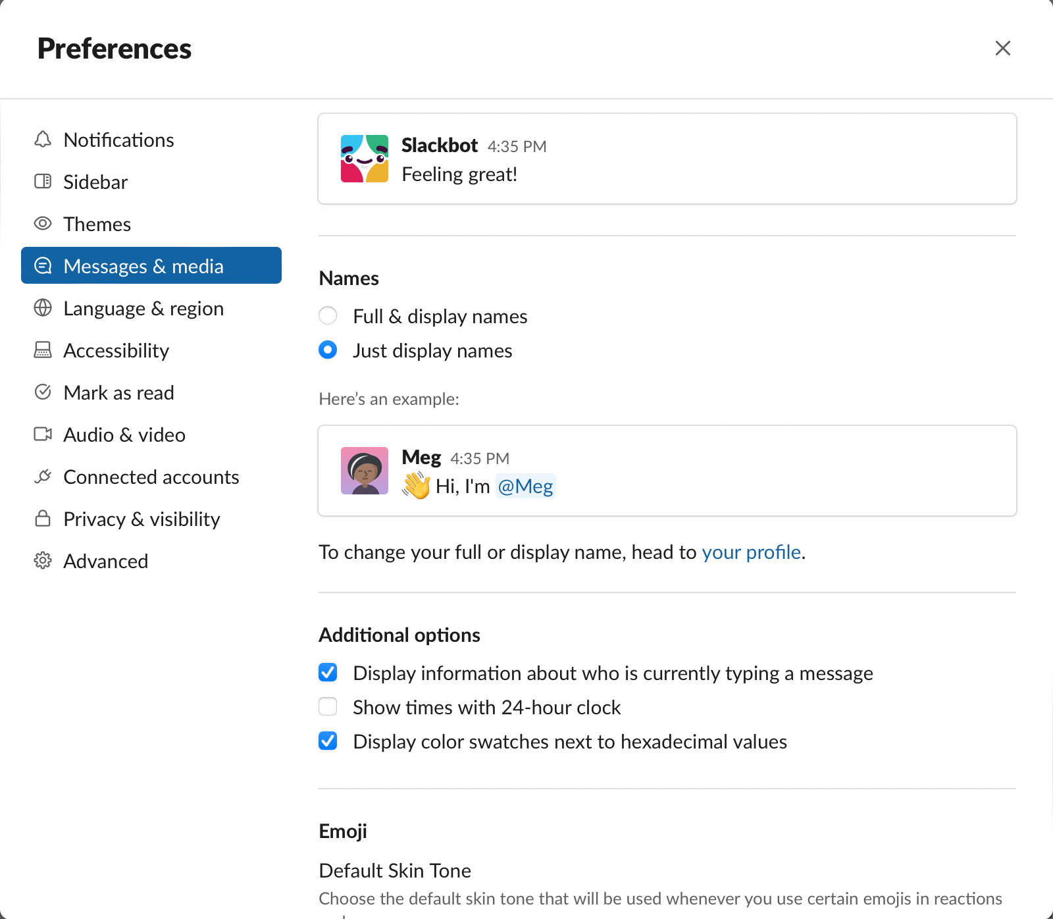Screen dimensions: 1053x919
Task: Click the Mark as read checkmark icon
Action: pyautogui.click(x=43, y=392)
